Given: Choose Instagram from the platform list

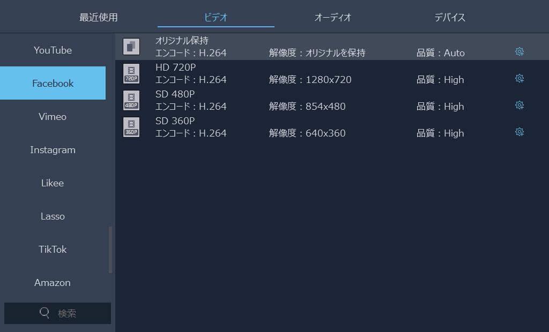Looking at the screenshot, I should point(53,150).
